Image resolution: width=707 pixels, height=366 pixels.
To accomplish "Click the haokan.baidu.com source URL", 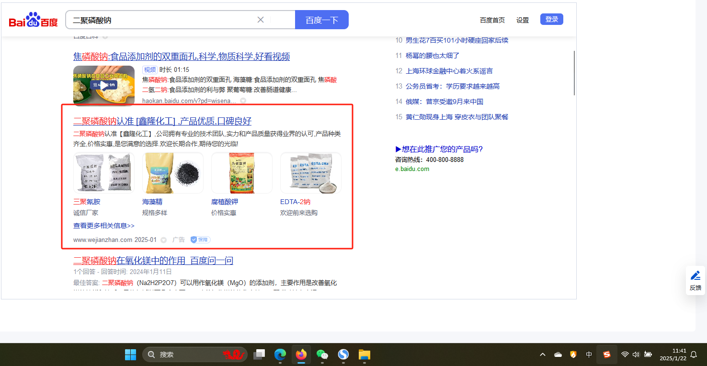I will (x=189, y=101).
